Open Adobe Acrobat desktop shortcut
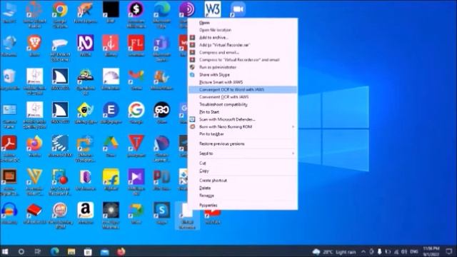The width and height of the screenshot is (457, 257). pyautogui.click(x=9, y=148)
